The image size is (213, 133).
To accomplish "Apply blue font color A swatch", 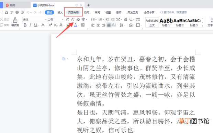I will coord(76,25).
